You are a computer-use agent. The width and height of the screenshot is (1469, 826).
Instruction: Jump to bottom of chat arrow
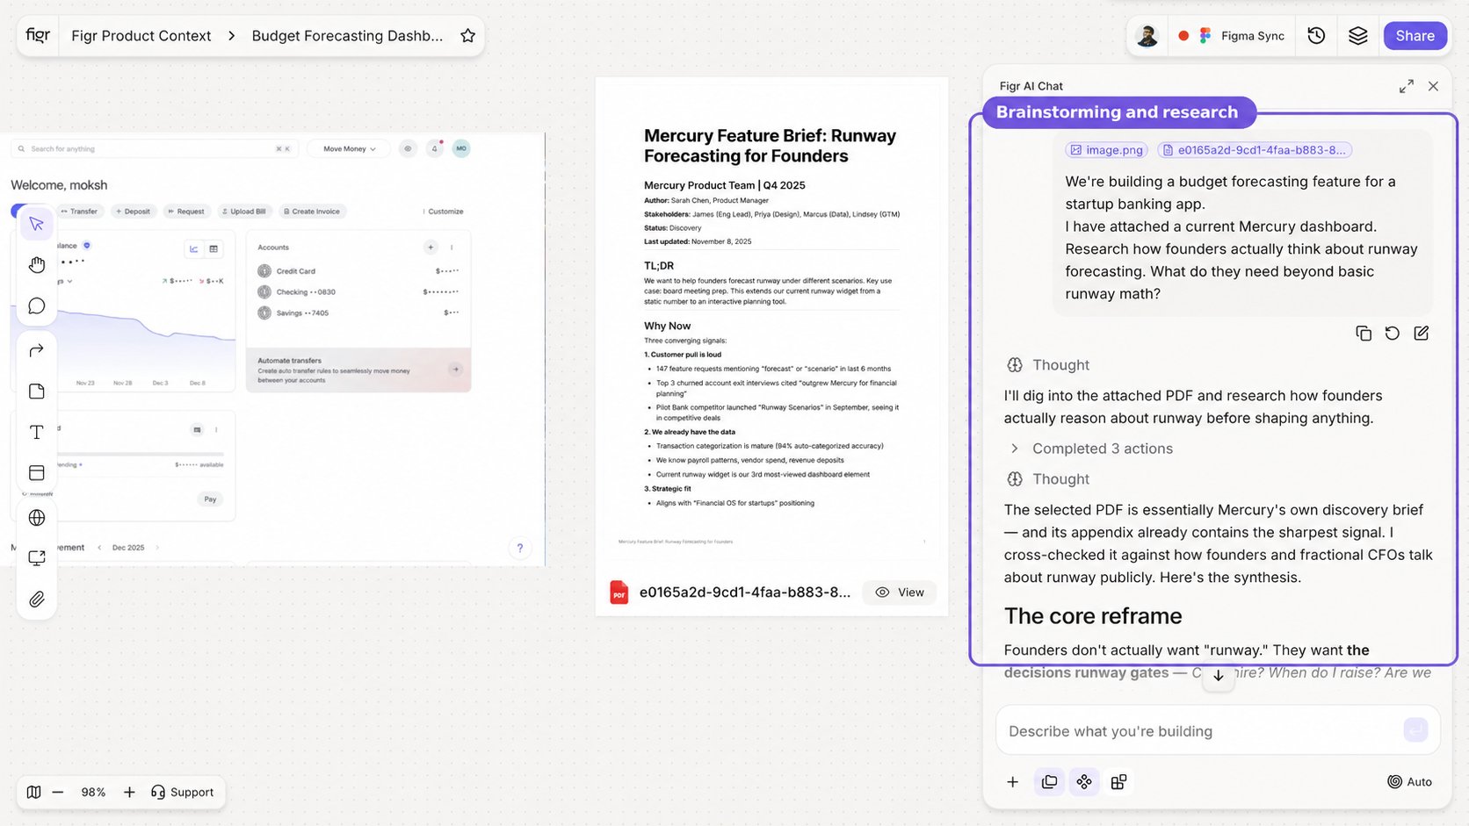tap(1219, 676)
